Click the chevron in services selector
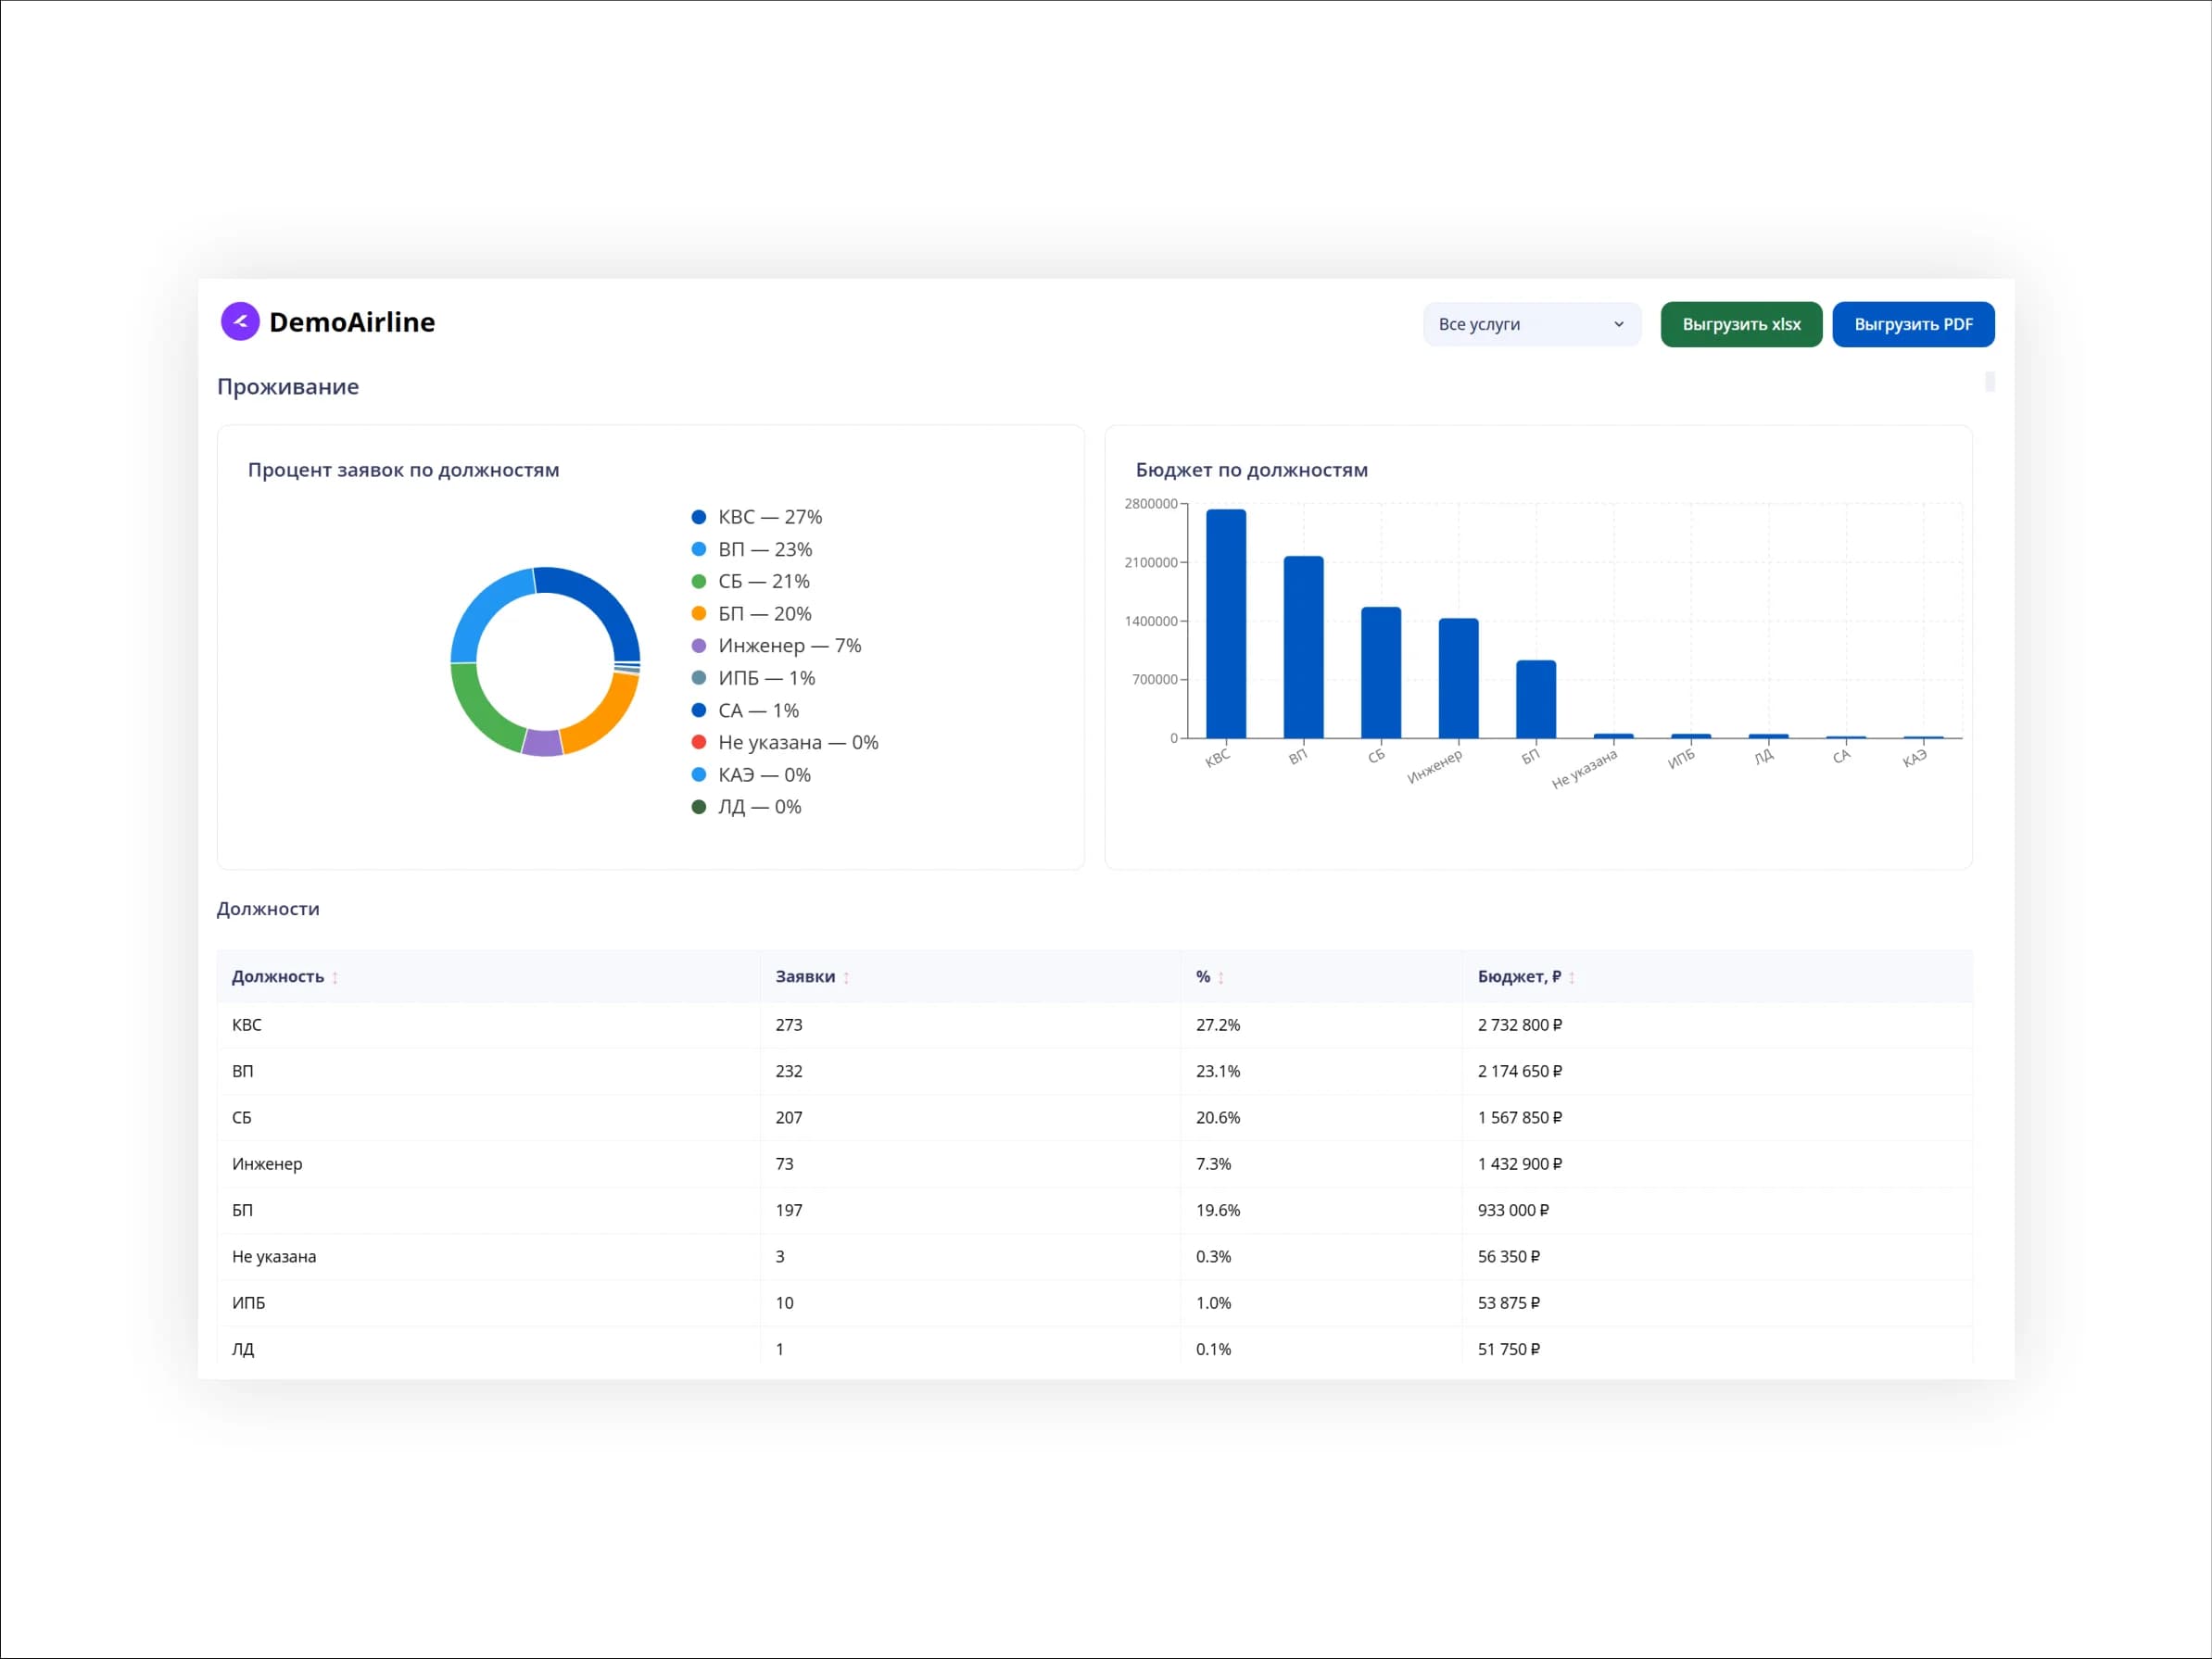The width and height of the screenshot is (2212, 1659). 1618,324
